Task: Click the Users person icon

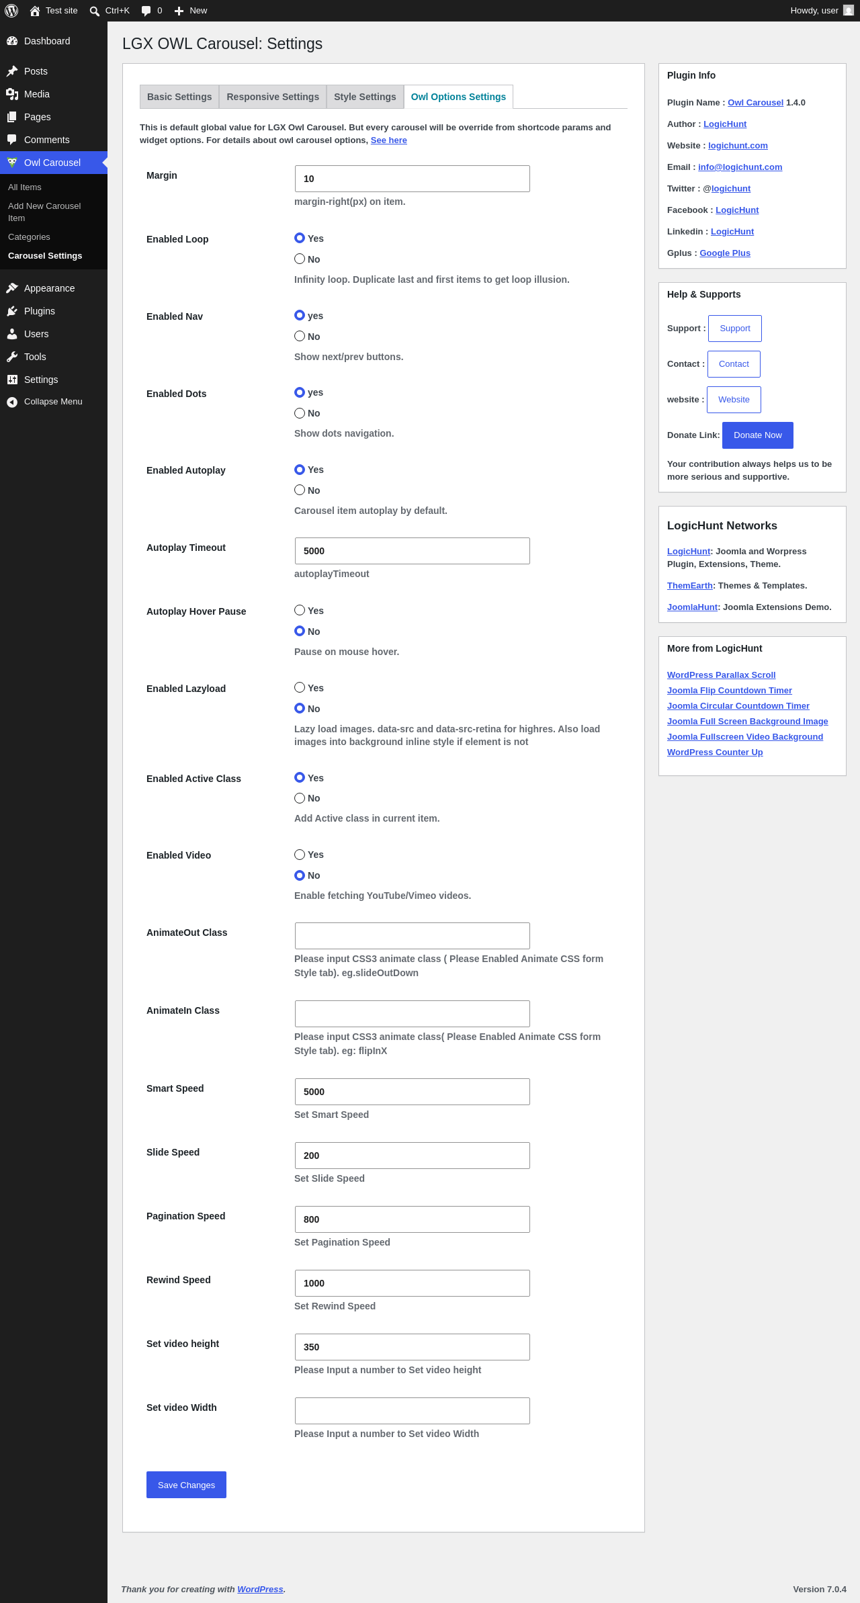Action: click(12, 334)
